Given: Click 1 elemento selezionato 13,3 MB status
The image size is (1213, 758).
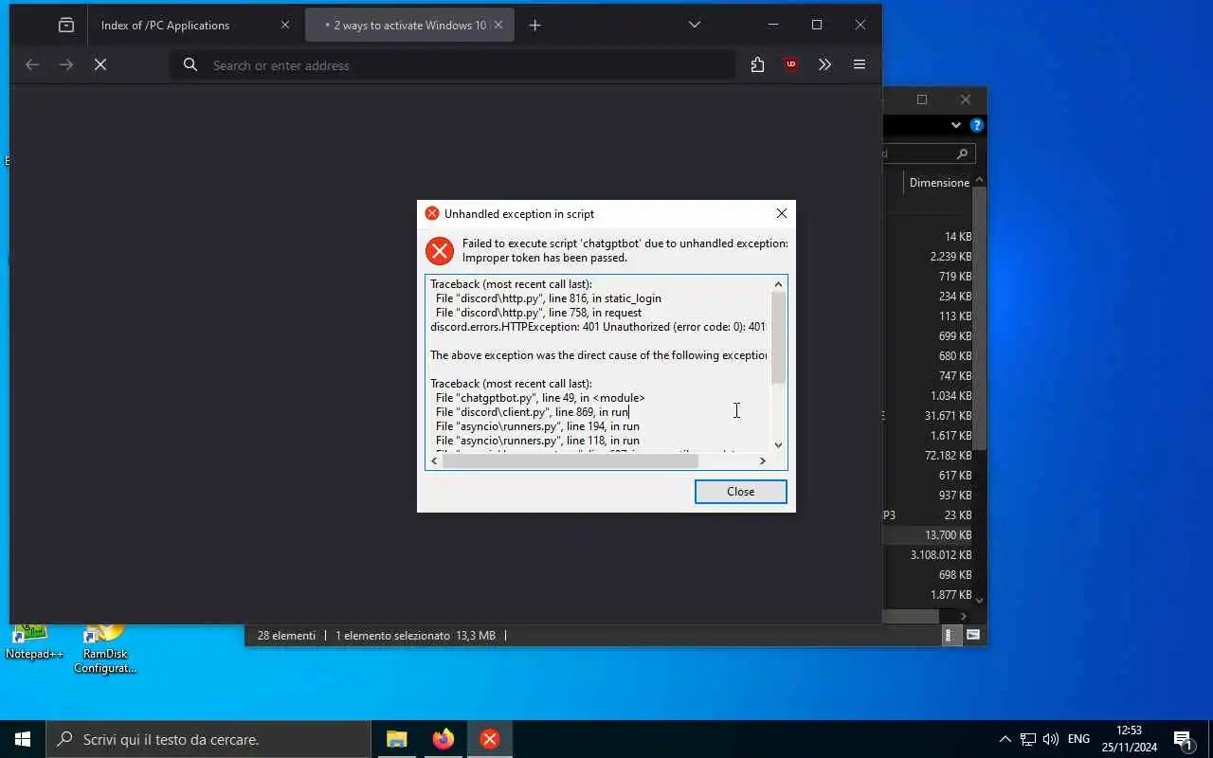Looking at the screenshot, I should [x=415, y=636].
